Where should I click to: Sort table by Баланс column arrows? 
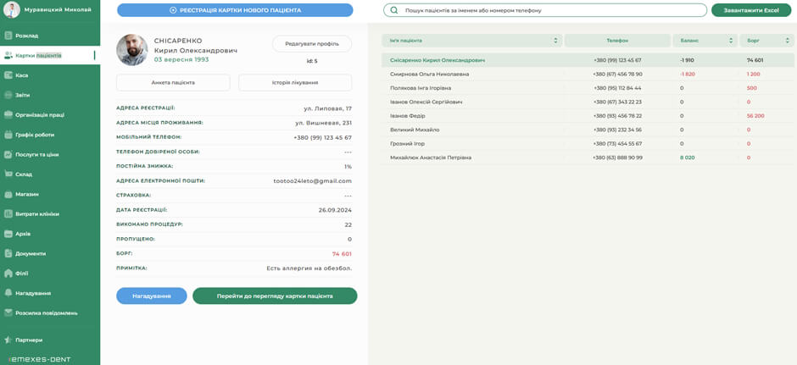click(730, 41)
